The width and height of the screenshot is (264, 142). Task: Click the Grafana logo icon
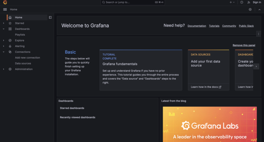[x=5, y=2]
